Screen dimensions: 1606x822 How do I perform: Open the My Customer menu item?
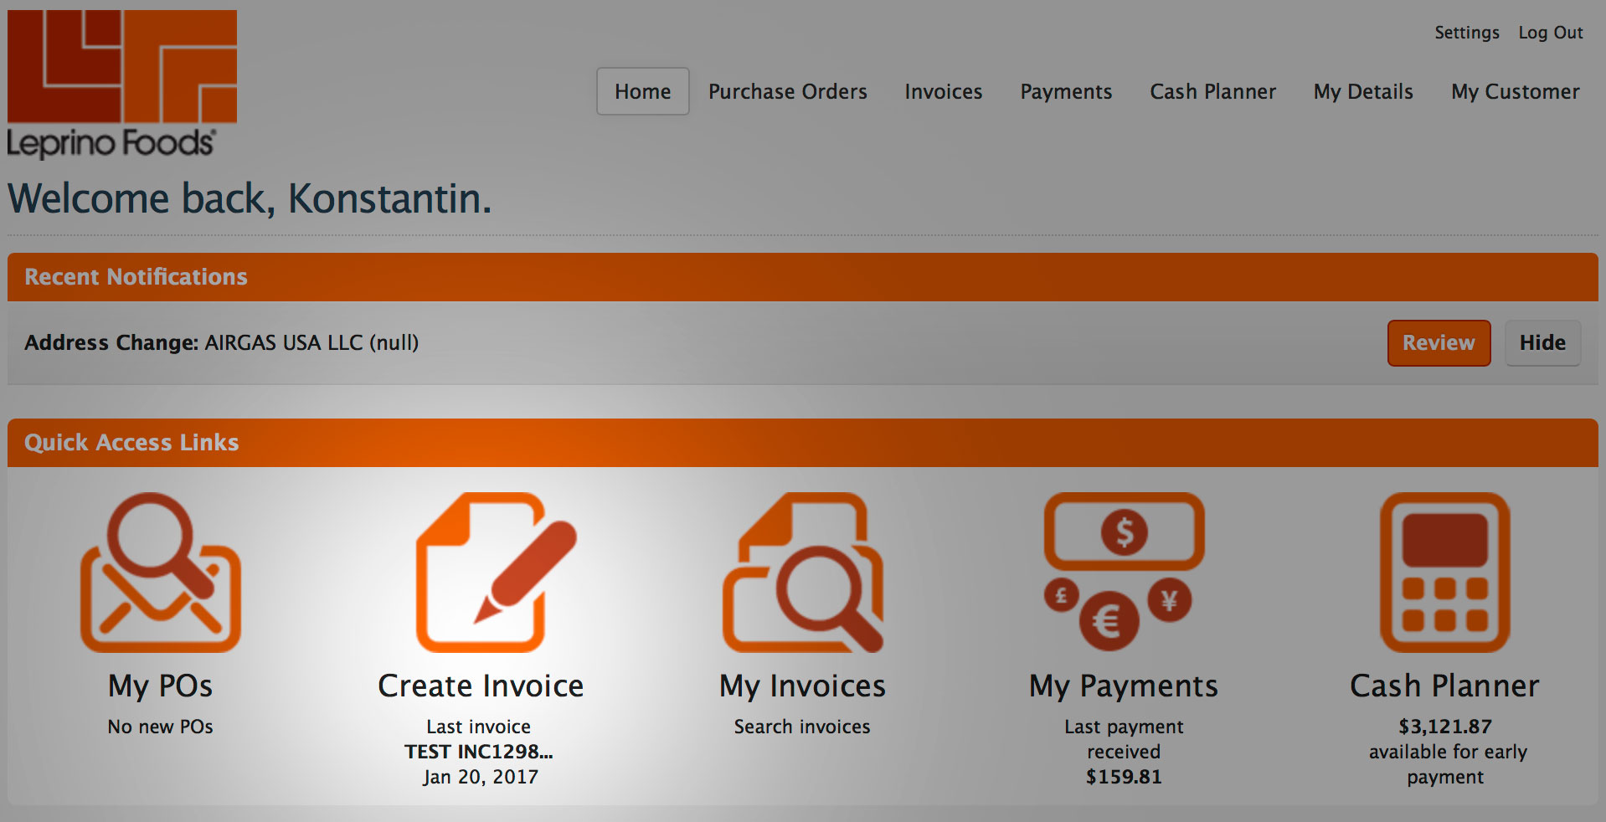(x=1516, y=91)
